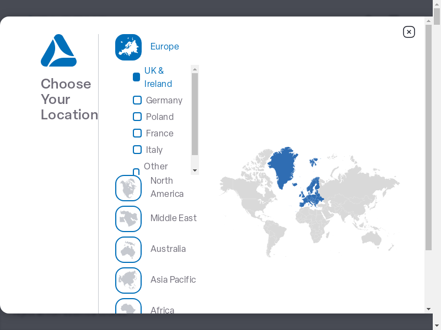Image resolution: width=441 pixels, height=330 pixels.
Task: Check the Germany checkbox
Action: [x=137, y=100]
